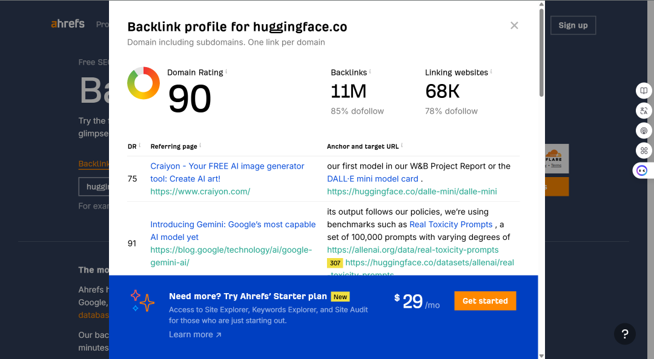
Task: Click the Real Toxicity Prompts anchor link
Action: 451,224
